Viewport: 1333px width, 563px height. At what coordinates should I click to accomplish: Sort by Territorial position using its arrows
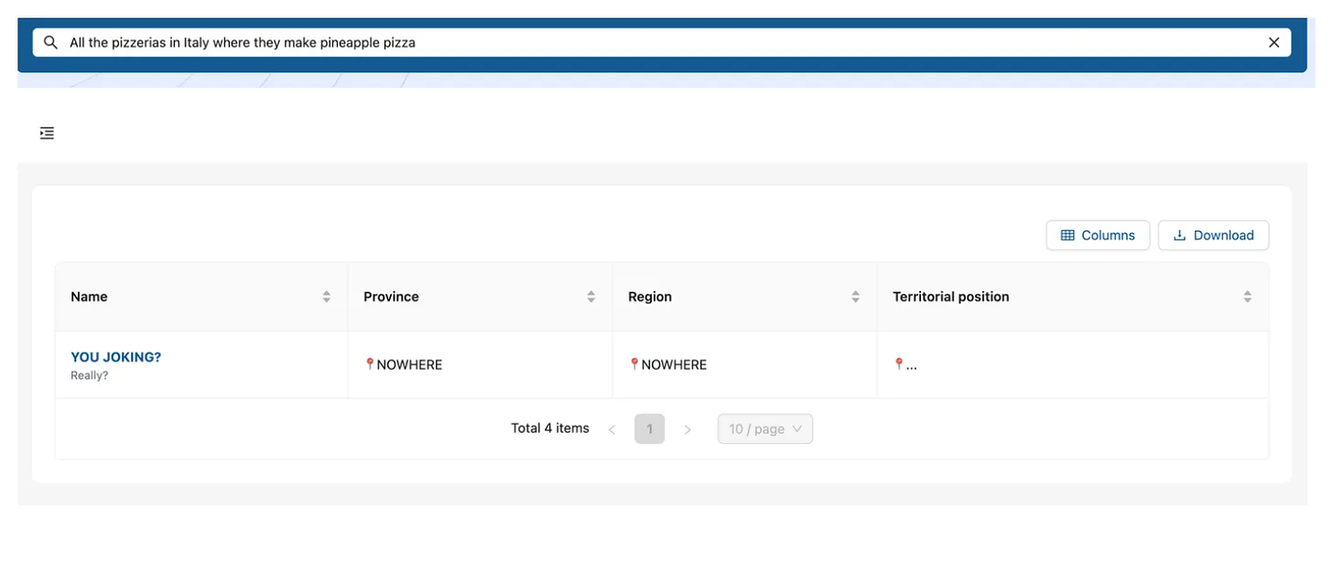(x=1247, y=297)
